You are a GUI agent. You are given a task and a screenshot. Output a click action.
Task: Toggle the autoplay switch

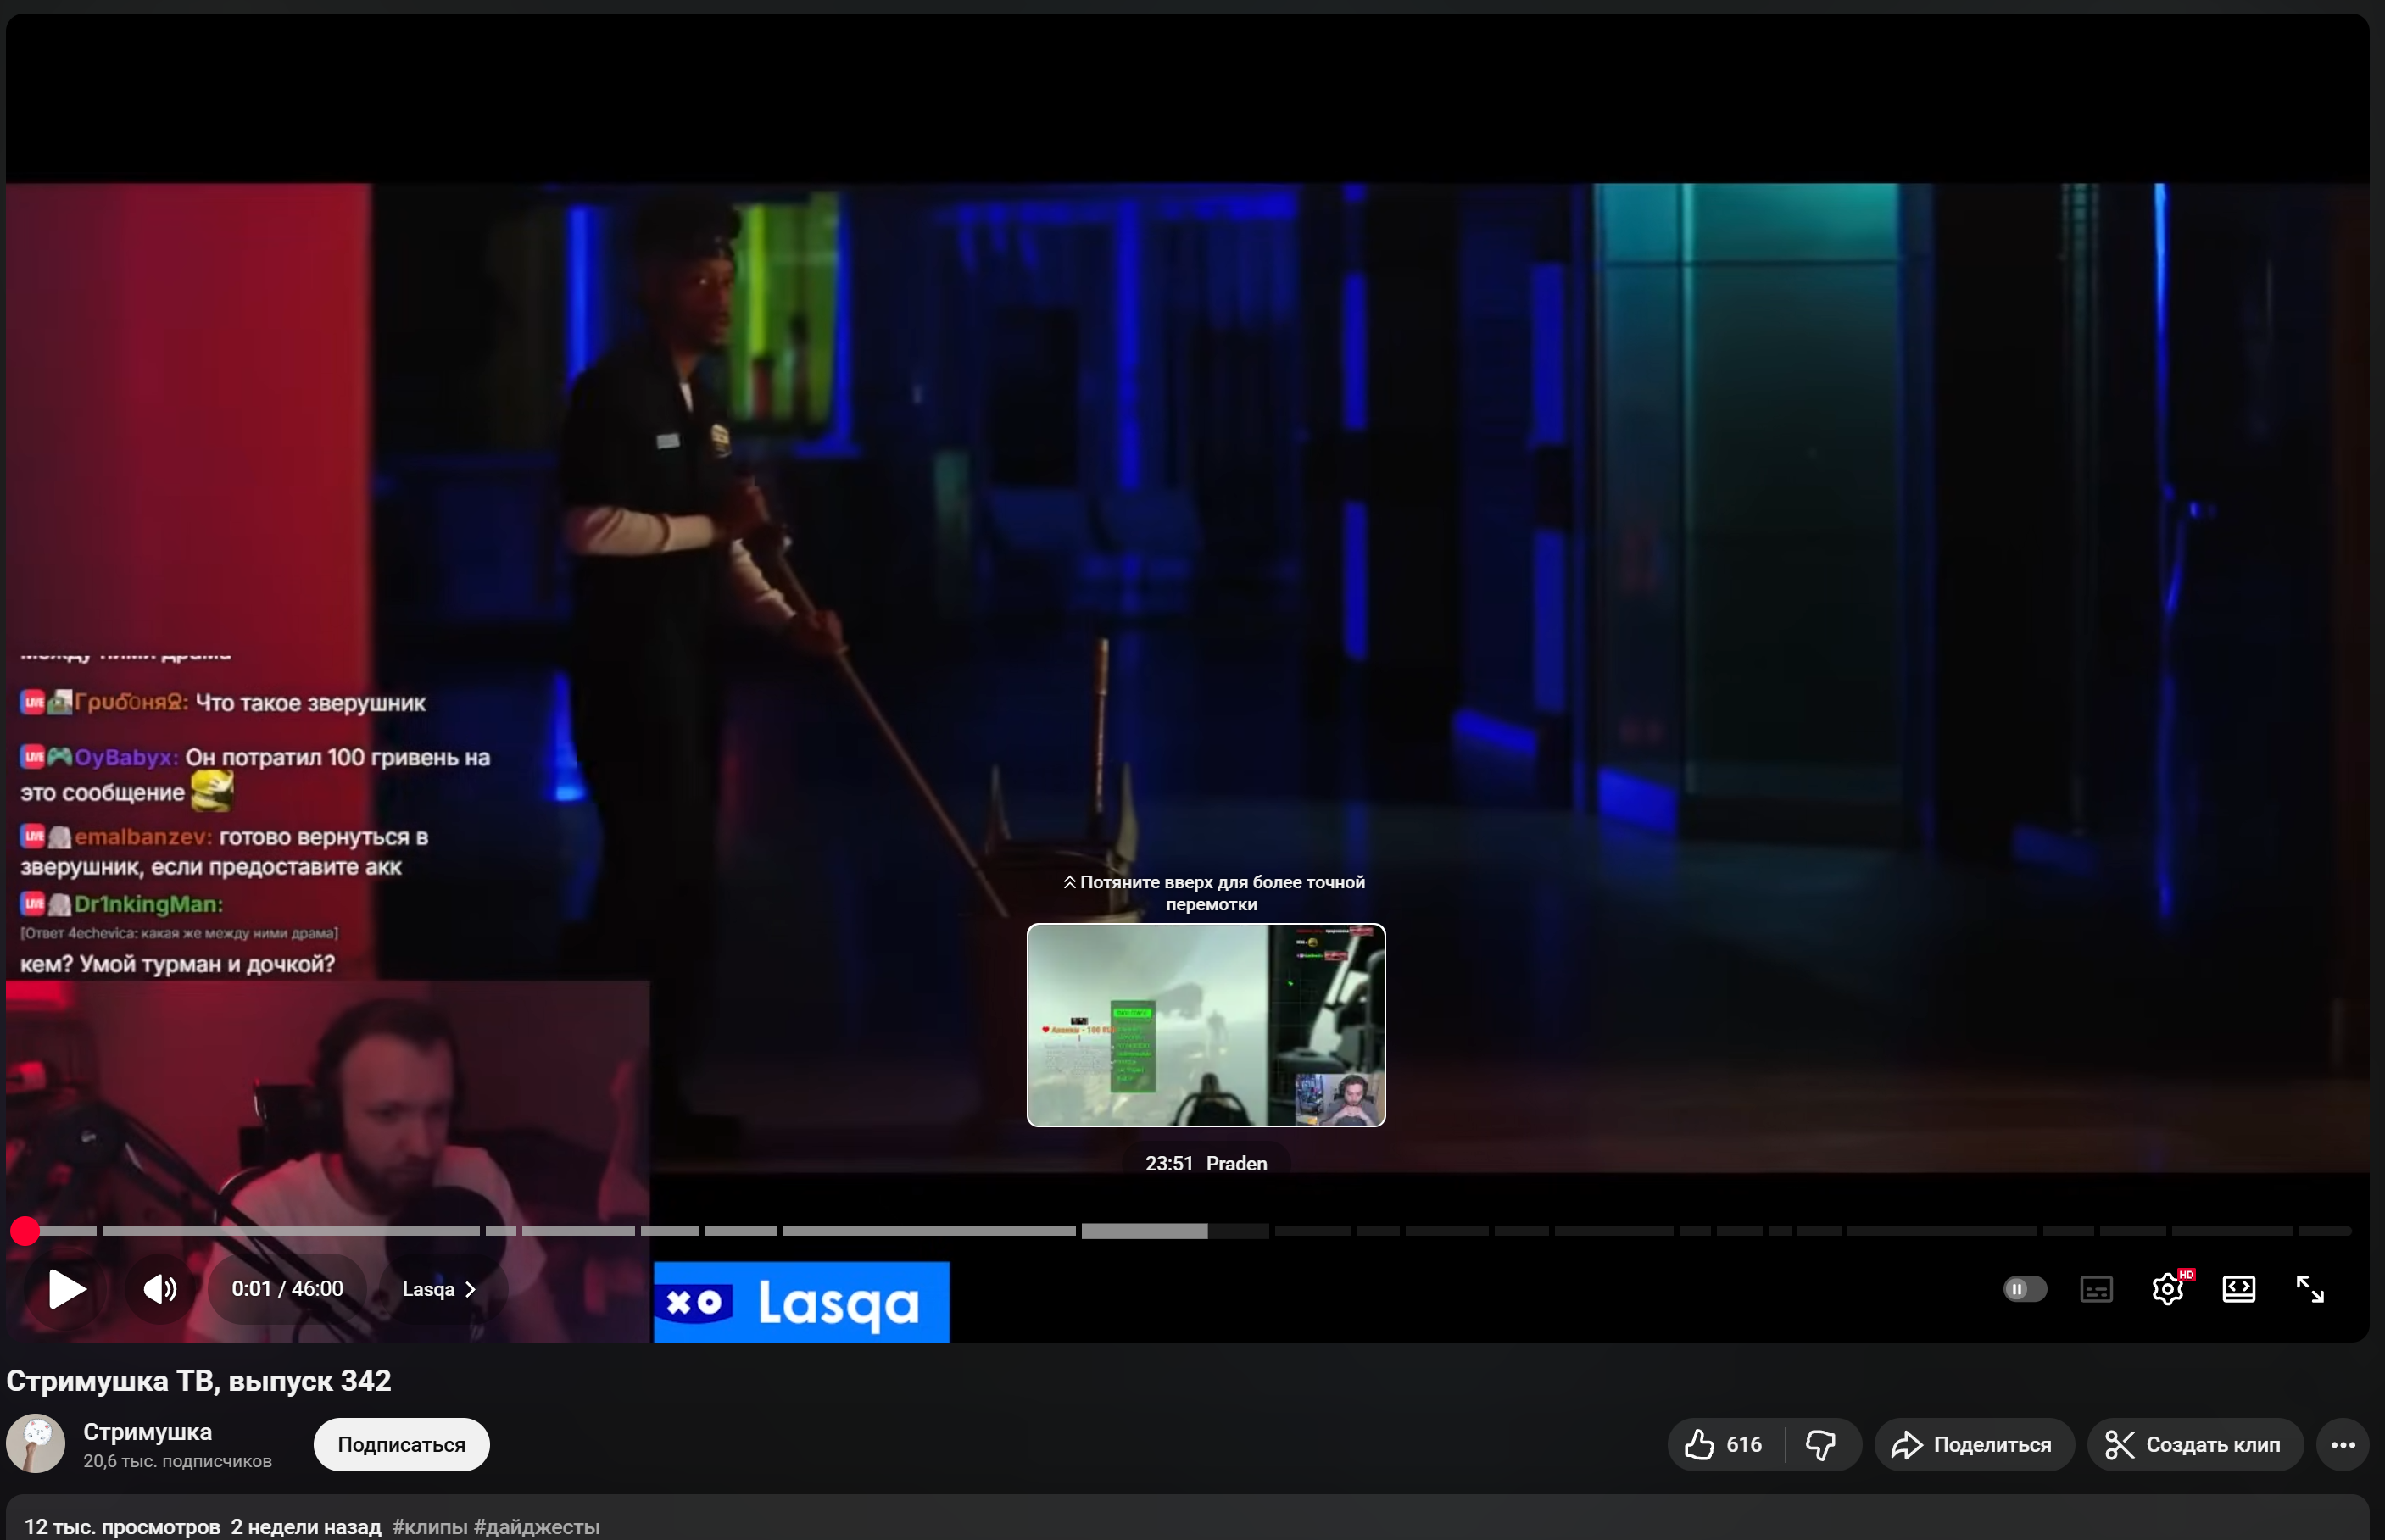point(2024,1289)
